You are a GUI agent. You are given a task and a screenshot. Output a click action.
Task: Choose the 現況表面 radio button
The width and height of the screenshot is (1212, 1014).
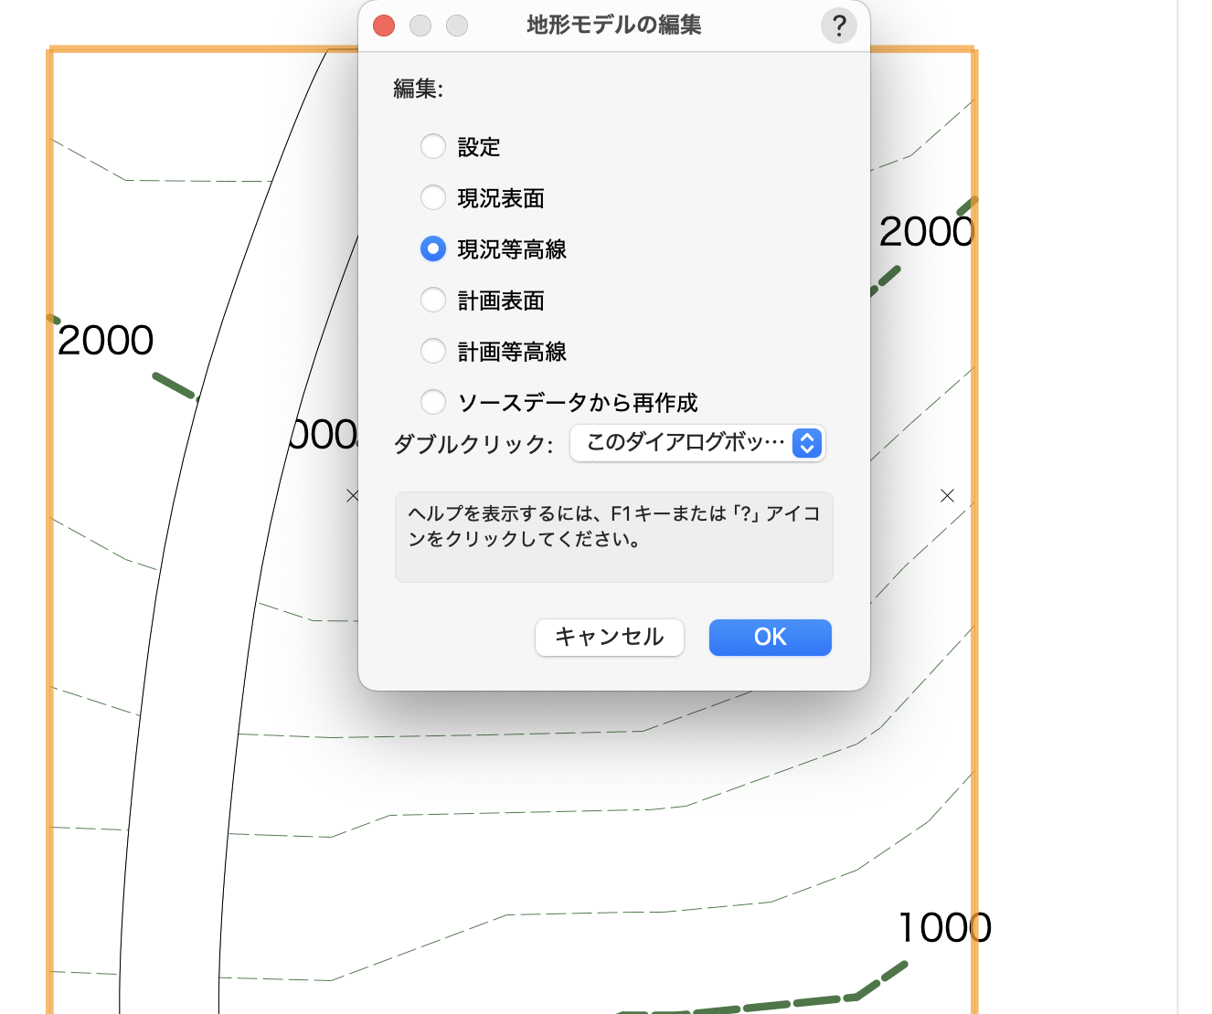[433, 198]
